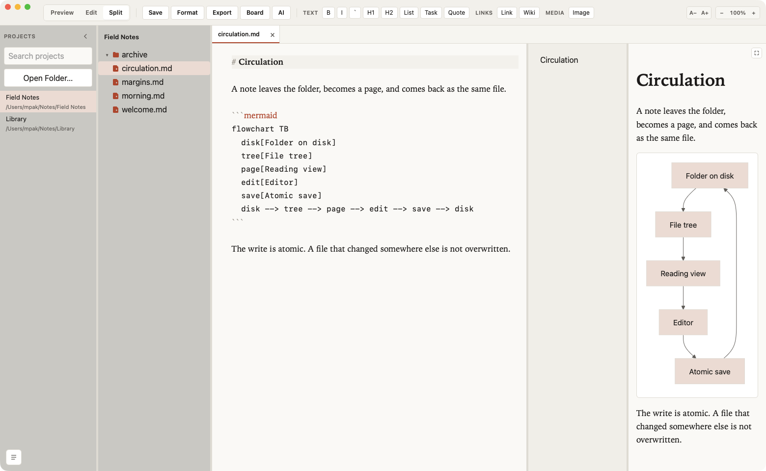
Task: Insert inline code with the backtick button
Action: tap(355, 13)
